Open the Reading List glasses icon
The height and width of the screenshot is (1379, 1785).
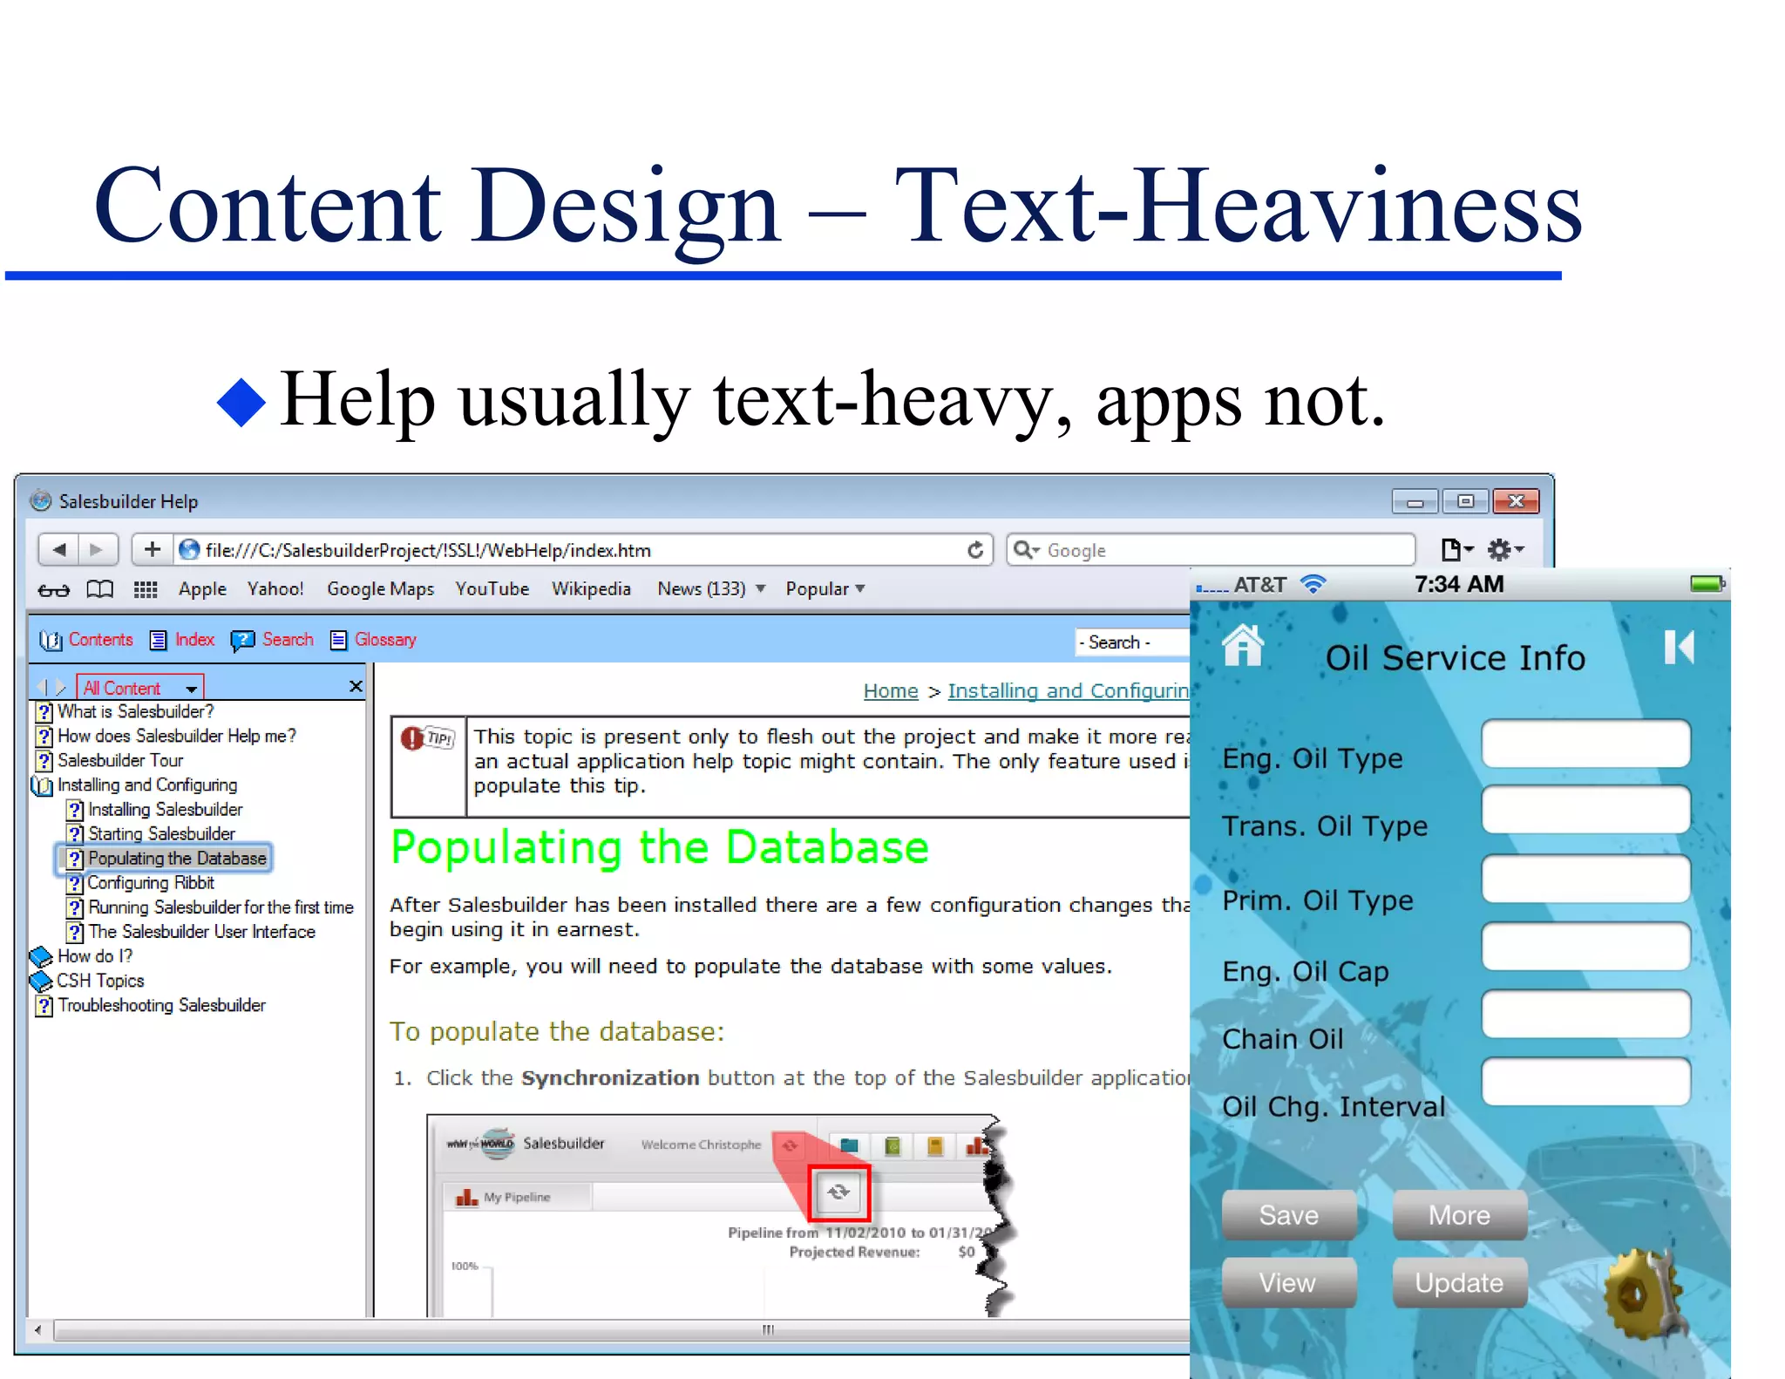54,590
